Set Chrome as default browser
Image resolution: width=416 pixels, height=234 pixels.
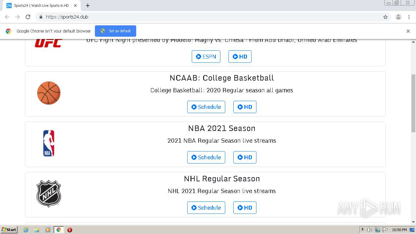click(115, 31)
